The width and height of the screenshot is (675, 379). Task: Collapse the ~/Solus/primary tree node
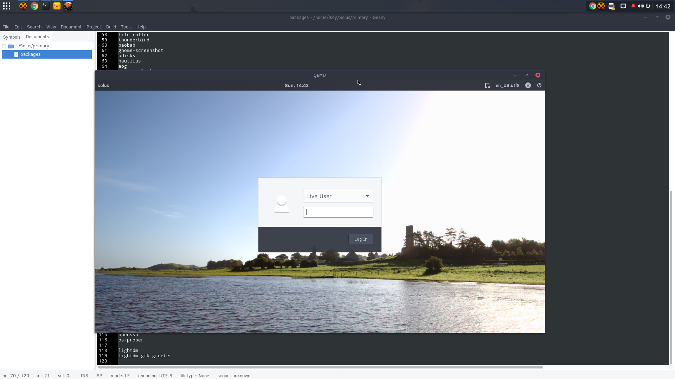click(4, 46)
